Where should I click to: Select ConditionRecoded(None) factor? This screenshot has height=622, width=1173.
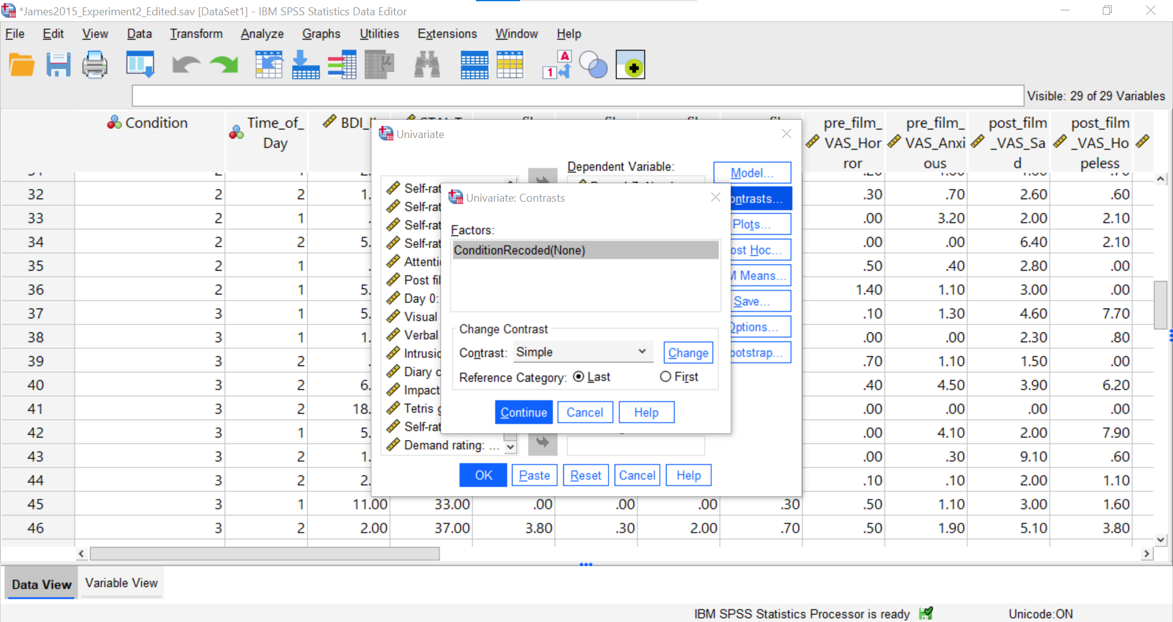point(585,251)
